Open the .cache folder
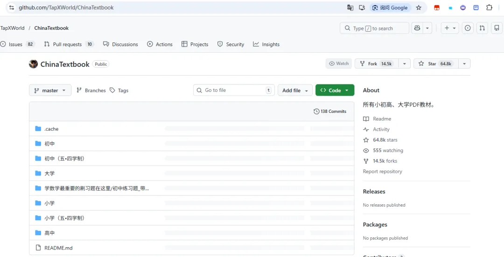Viewport: 504px width, 257px height. [x=51, y=129]
